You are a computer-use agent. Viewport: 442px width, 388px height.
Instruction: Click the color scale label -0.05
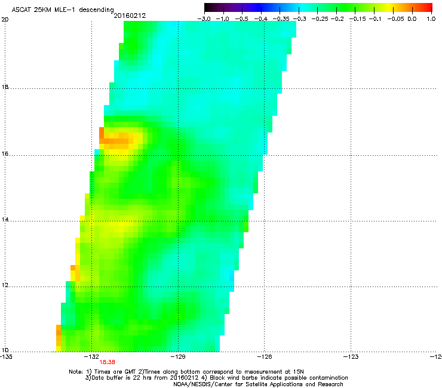tap(396, 19)
